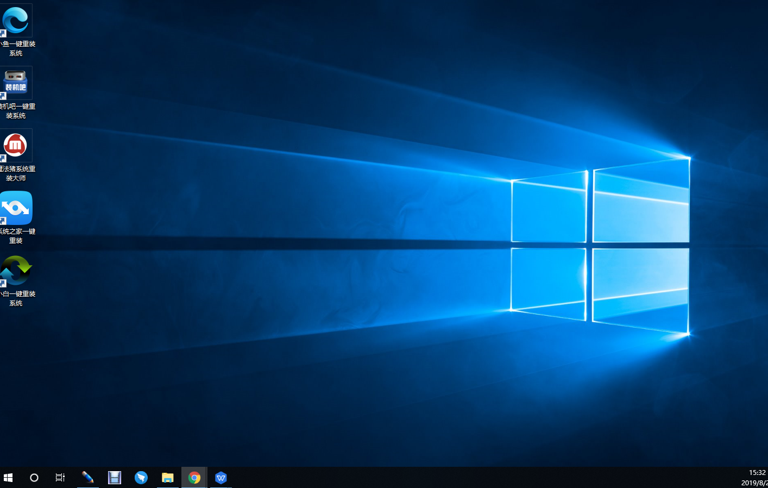This screenshot has width=768, height=488.
Task: Open the Windows Start menu
Action: click(x=8, y=478)
